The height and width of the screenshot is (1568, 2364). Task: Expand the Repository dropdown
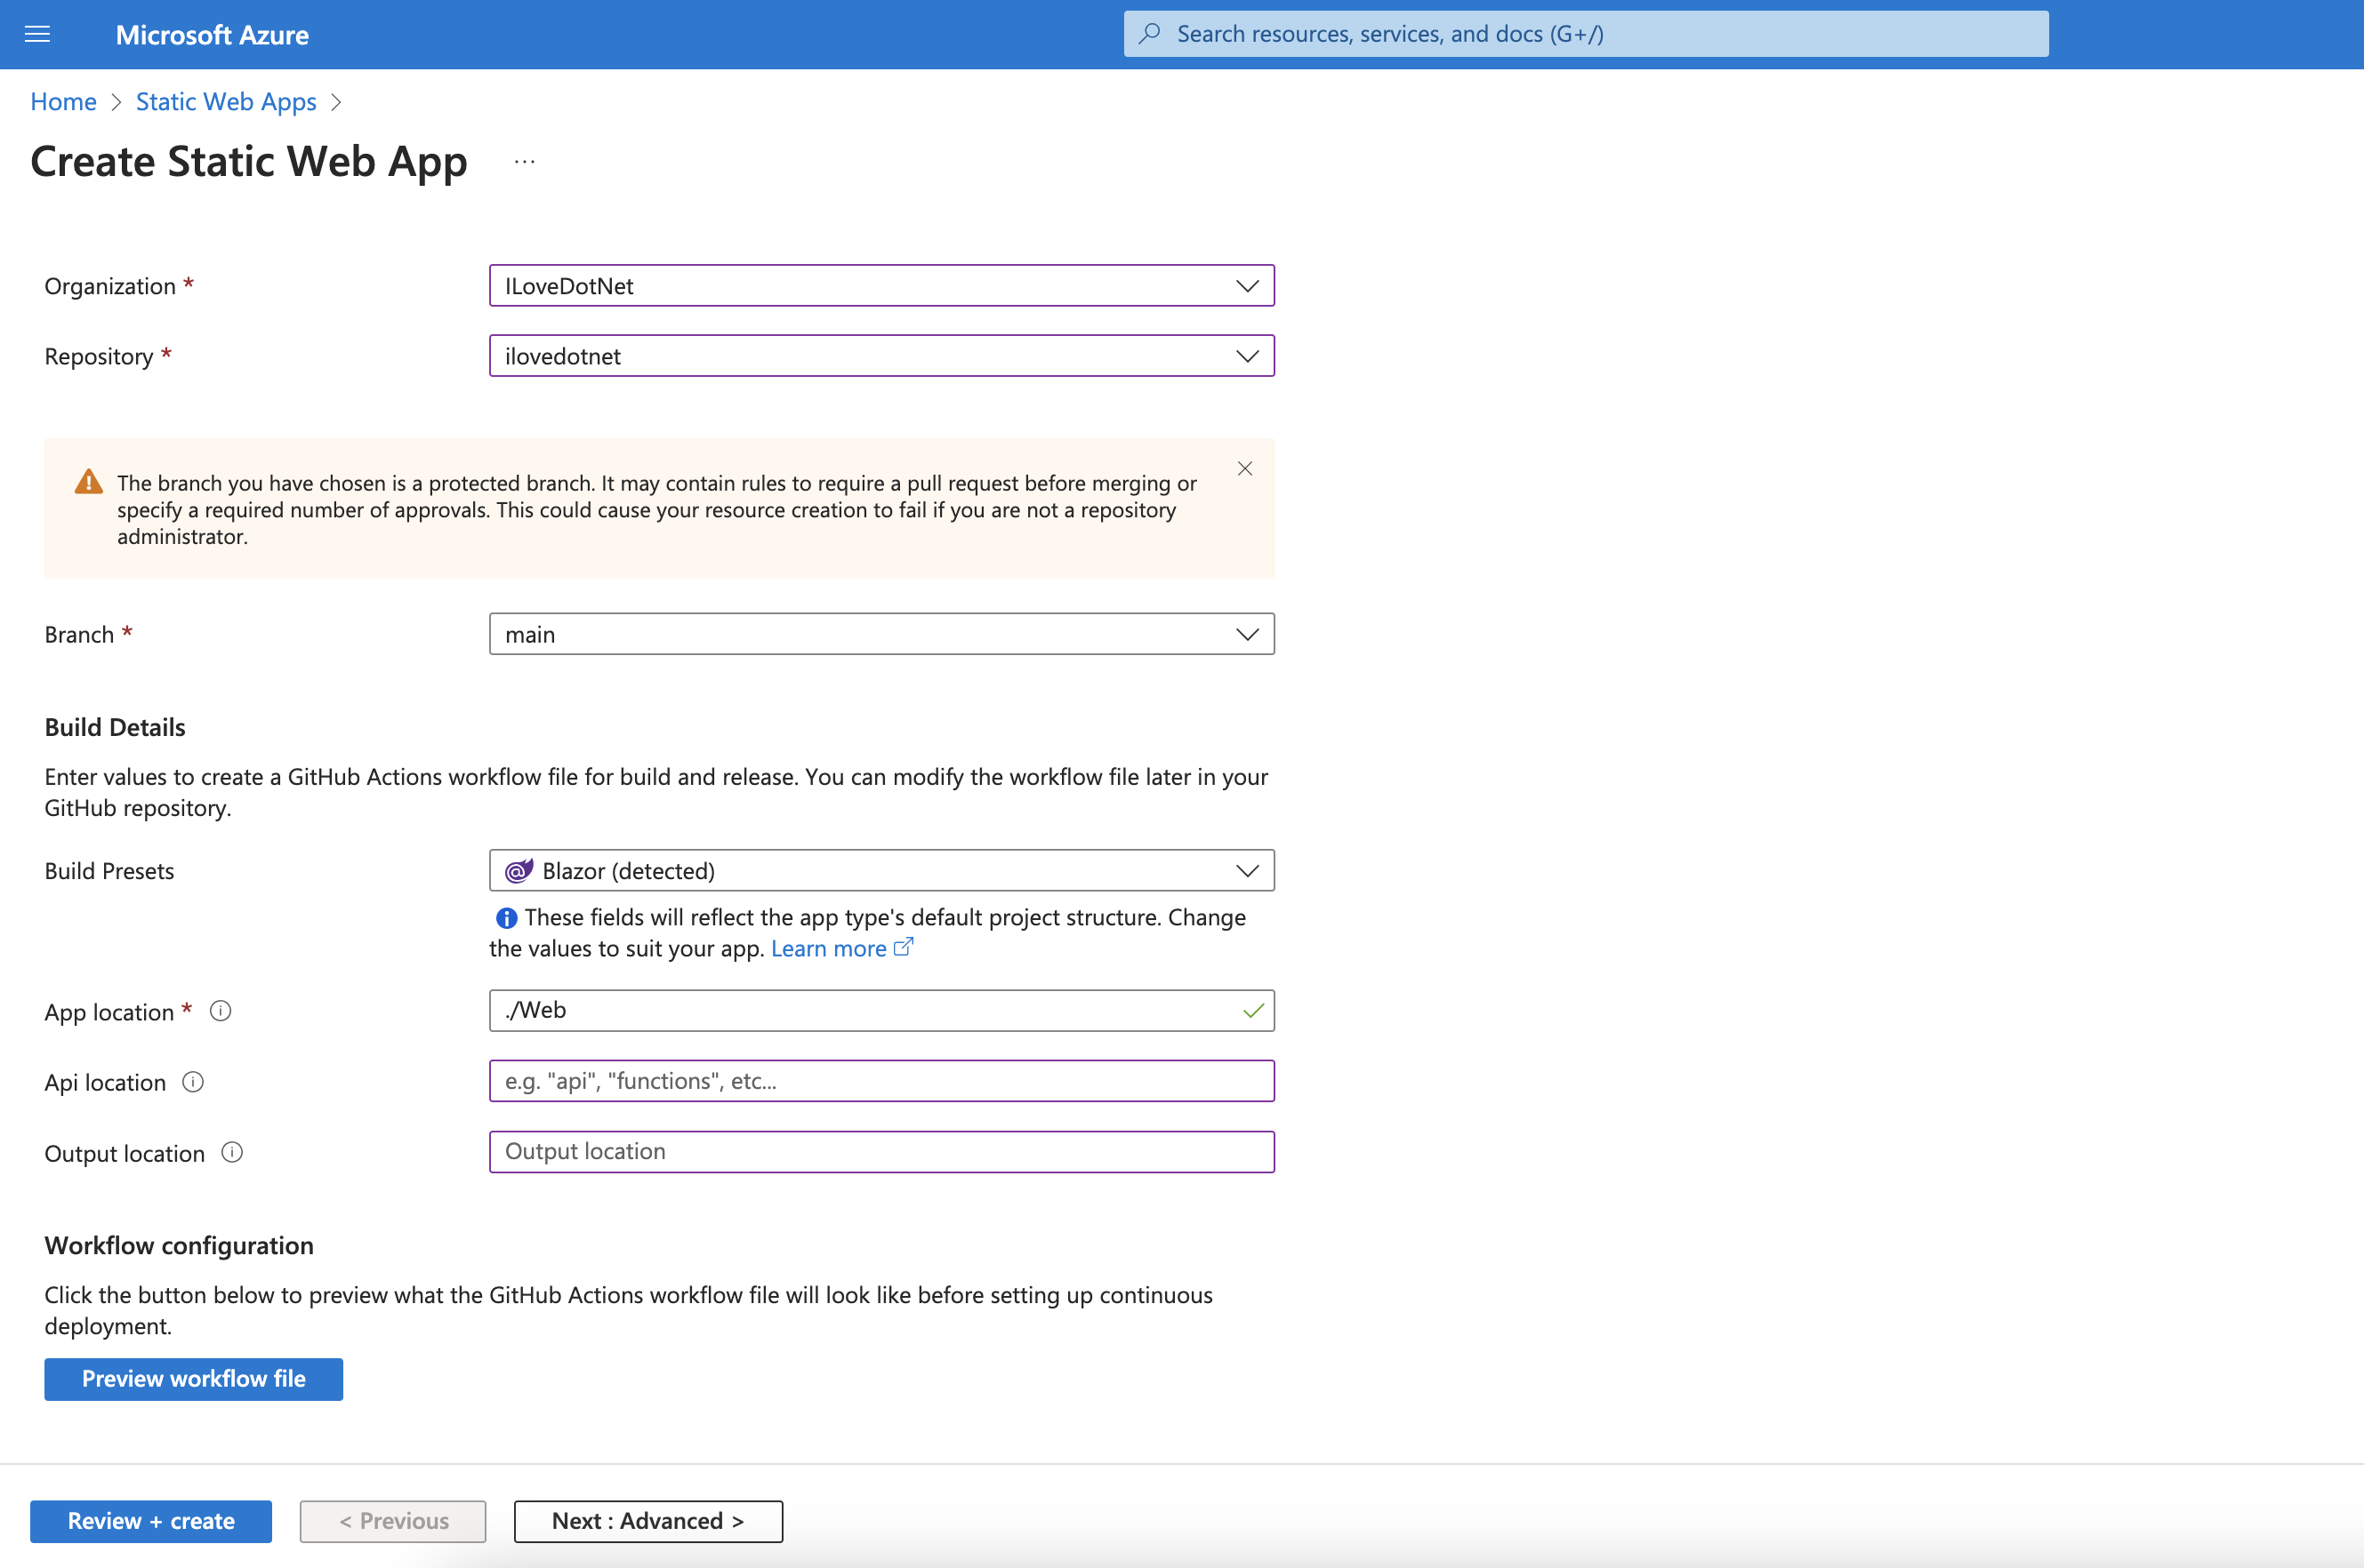(1245, 356)
